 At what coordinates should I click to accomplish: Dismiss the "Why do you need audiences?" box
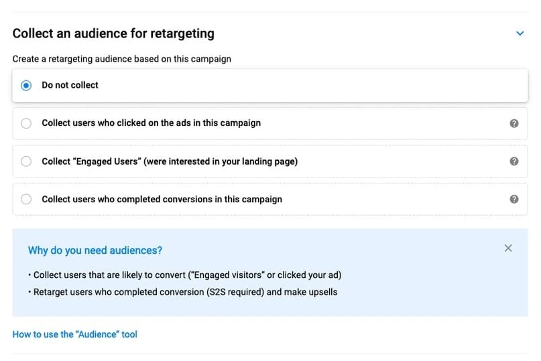point(508,248)
